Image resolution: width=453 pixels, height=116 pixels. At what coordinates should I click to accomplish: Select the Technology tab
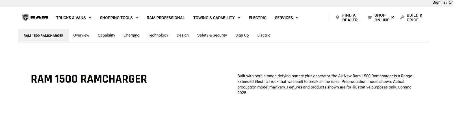click(158, 35)
